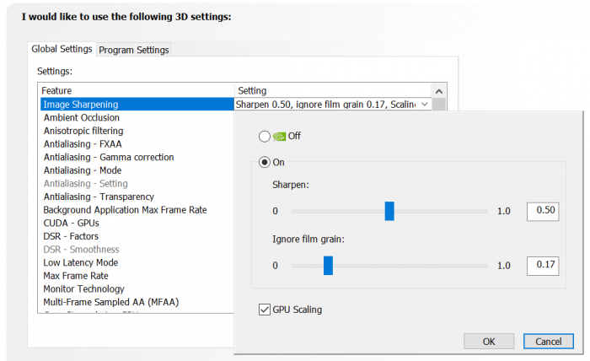Click the Sharpen slider handle

(389, 211)
